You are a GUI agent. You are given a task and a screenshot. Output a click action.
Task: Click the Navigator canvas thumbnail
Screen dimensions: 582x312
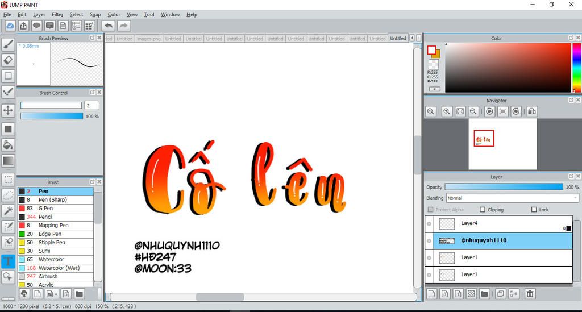point(502,144)
